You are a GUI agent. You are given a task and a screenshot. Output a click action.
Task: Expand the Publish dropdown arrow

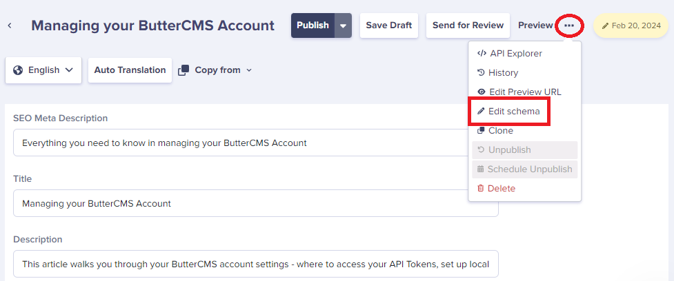coord(343,25)
